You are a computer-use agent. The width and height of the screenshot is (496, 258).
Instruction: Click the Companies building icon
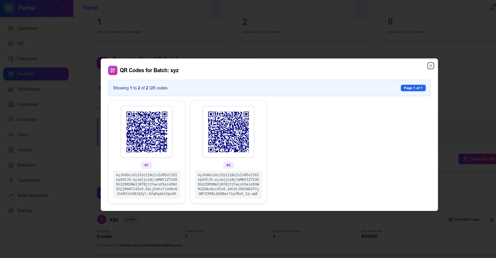tap(11, 104)
